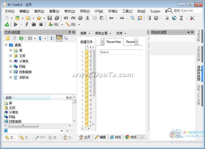
Task: Open the 格式(O) menu
Action: pos(69,11)
